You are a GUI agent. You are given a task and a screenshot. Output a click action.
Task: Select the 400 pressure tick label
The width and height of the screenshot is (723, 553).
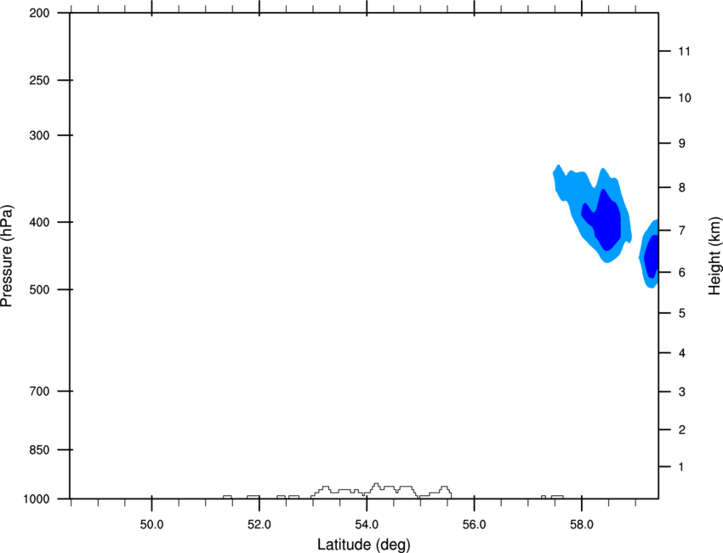point(39,222)
